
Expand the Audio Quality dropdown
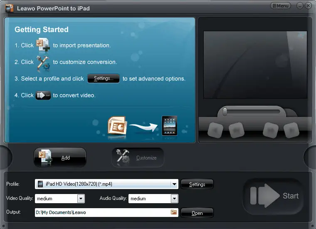click(174, 199)
